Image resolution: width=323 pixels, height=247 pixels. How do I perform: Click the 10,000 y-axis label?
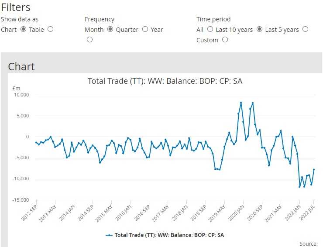click(20, 95)
